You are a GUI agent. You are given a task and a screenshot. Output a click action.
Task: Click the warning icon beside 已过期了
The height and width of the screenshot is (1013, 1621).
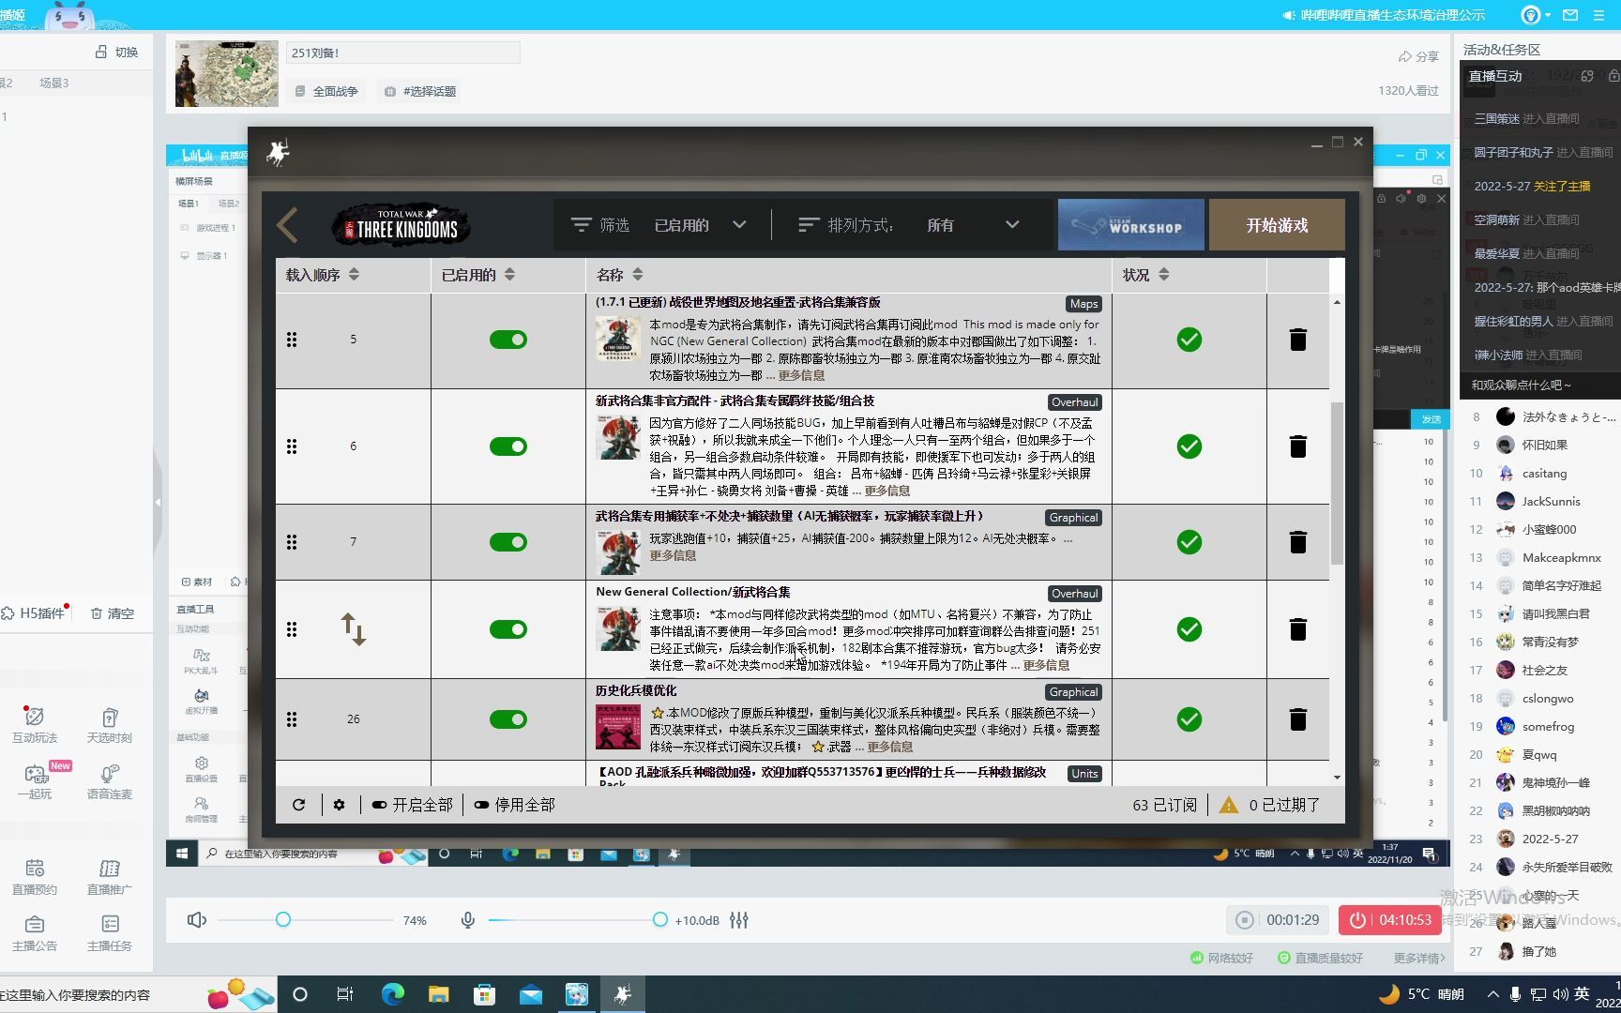(1228, 805)
